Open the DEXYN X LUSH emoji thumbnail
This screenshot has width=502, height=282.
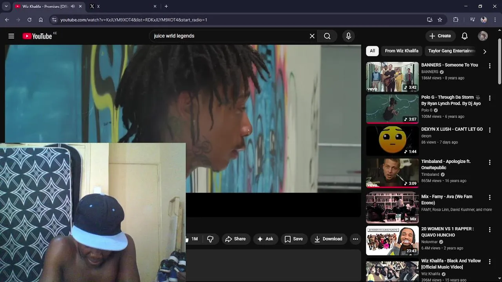(392, 141)
